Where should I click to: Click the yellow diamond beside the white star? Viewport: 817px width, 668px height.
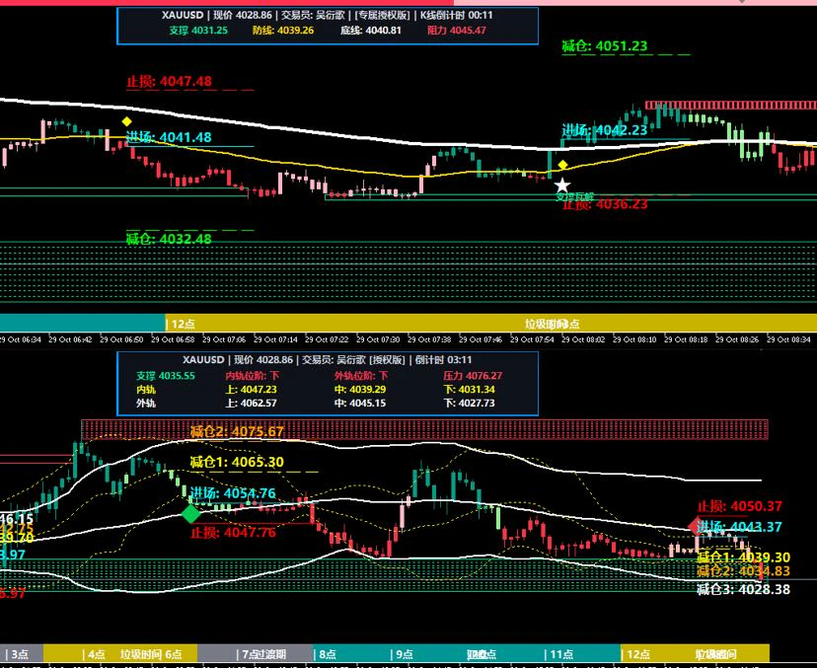[x=562, y=165]
